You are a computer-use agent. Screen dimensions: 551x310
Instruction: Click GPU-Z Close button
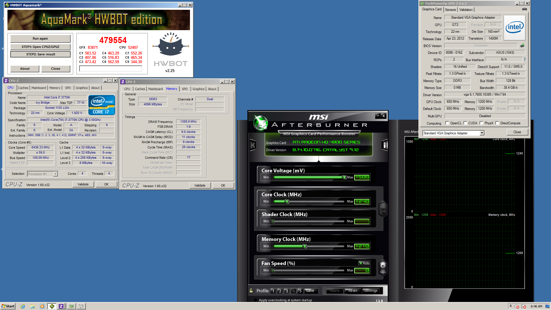517,132
